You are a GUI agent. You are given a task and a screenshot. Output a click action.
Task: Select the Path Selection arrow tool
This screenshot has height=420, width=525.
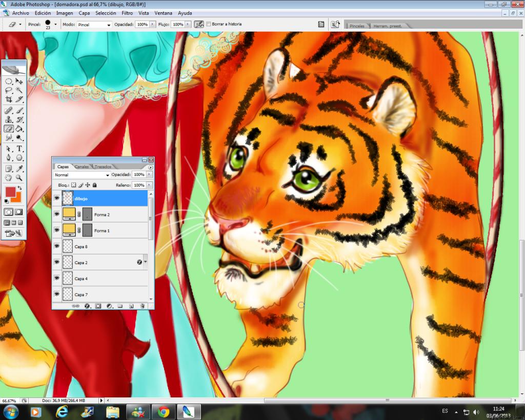pyautogui.click(x=9, y=149)
